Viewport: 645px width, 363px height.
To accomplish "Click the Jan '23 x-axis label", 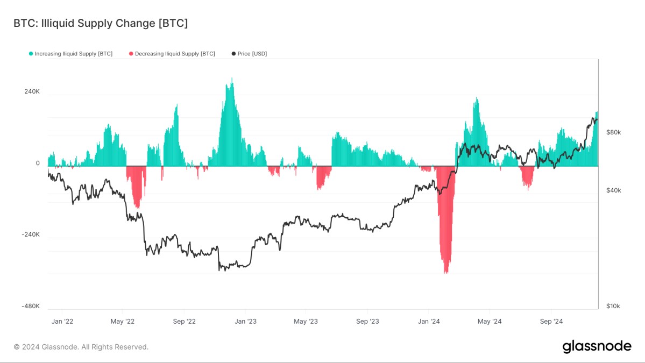I will tap(245, 322).
